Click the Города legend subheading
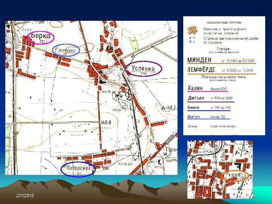The image size is (272, 204). [x=223, y=49]
